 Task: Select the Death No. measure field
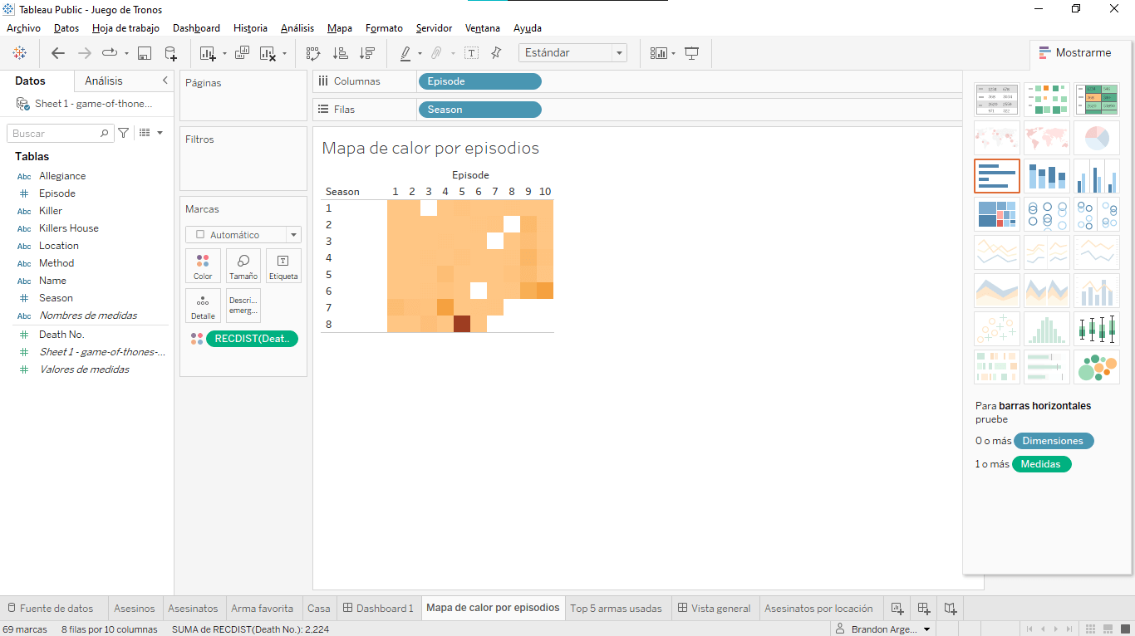click(61, 335)
